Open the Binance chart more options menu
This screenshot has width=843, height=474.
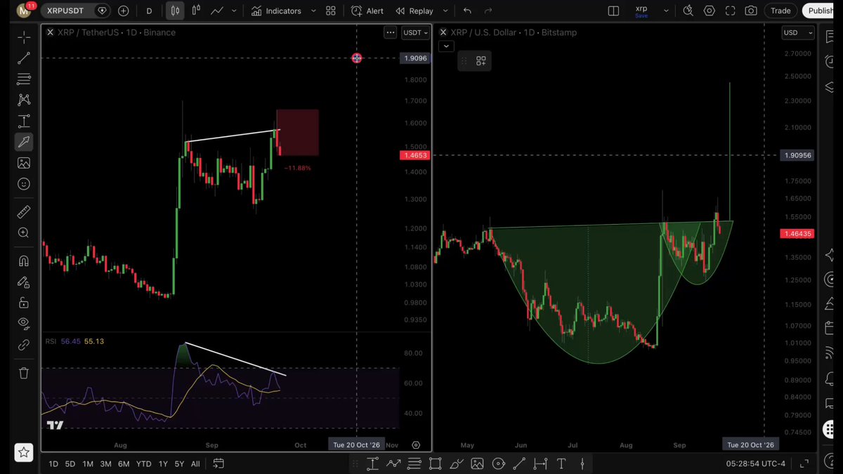(390, 32)
